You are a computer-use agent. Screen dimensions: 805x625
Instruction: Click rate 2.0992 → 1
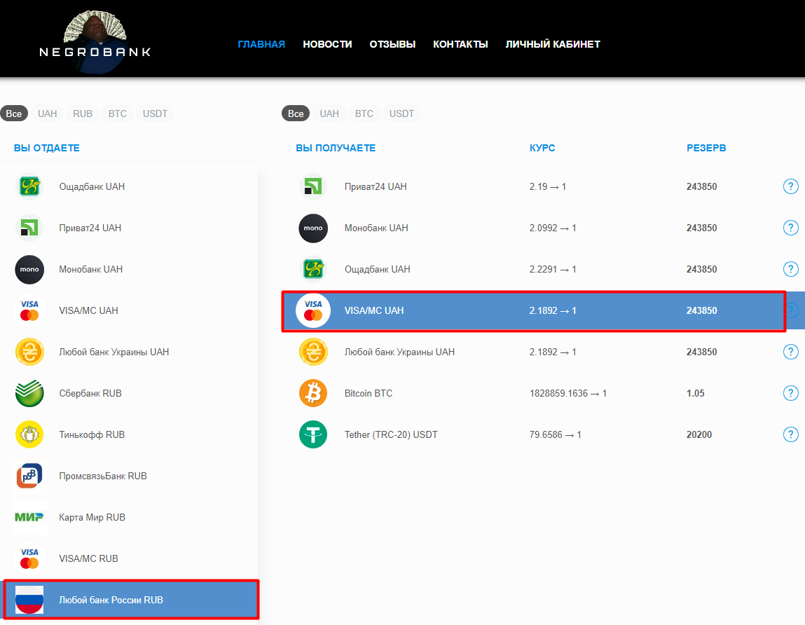tap(553, 228)
